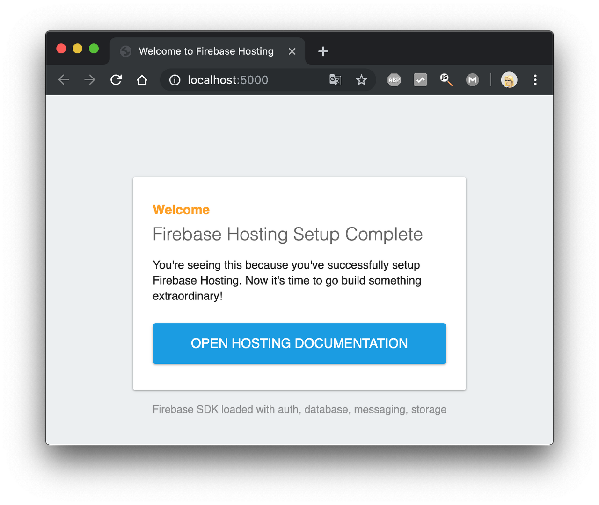View site information via the info icon
The width and height of the screenshot is (599, 505).
(x=175, y=80)
